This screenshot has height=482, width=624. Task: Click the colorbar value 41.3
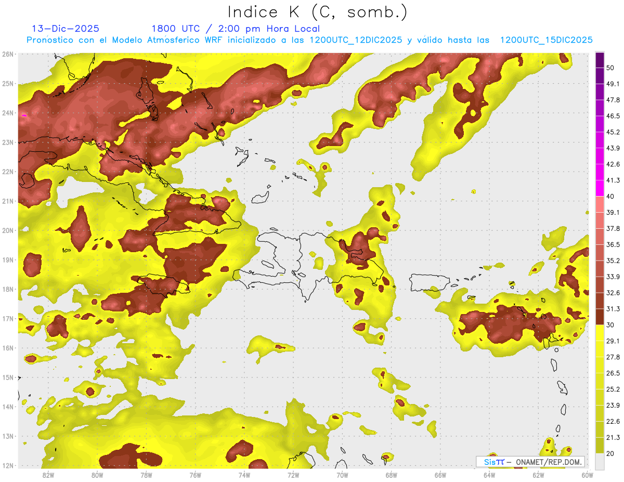click(x=613, y=180)
